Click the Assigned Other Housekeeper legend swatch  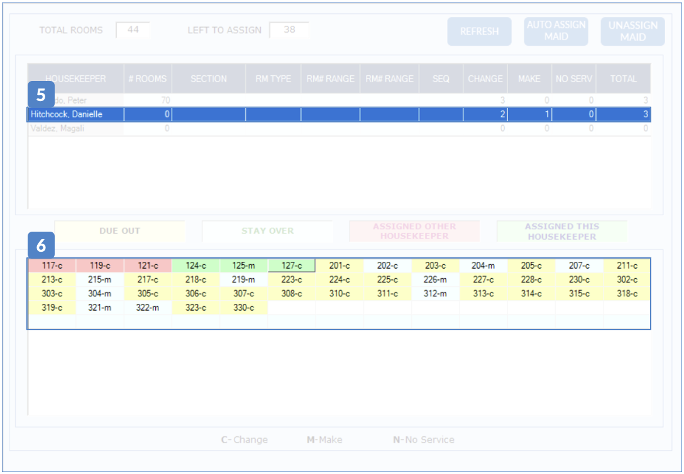pos(414,231)
